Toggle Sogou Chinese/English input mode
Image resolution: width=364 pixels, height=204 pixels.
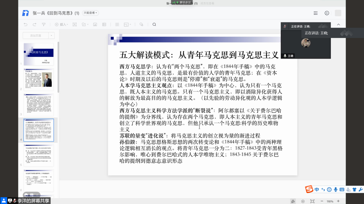pyautogui.click(x=317, y=189)
